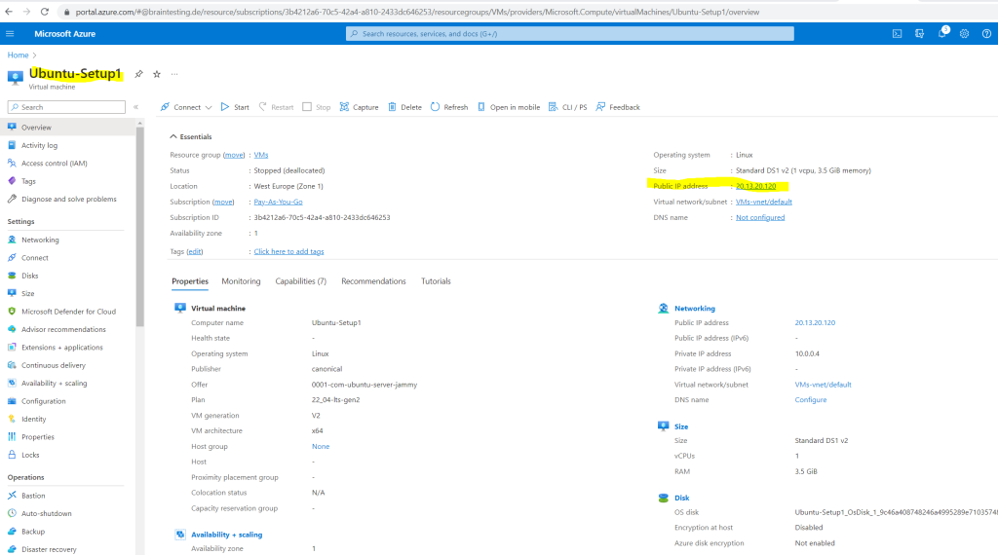
Task: Open the Disks settings page
Action: tap(30, 276)
